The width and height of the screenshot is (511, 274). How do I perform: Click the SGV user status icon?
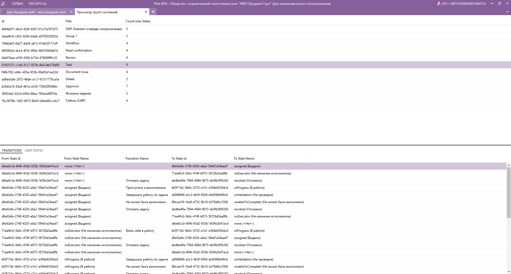[x=439, y=4]
